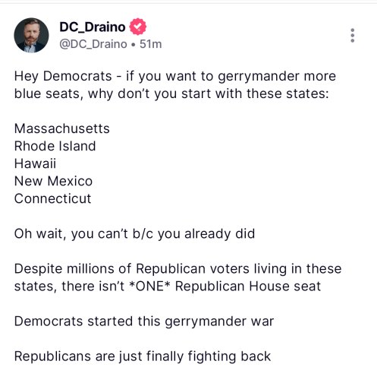
Task: Click the line starting "Hey Democrats"
Action: click(x=175, y=76)
